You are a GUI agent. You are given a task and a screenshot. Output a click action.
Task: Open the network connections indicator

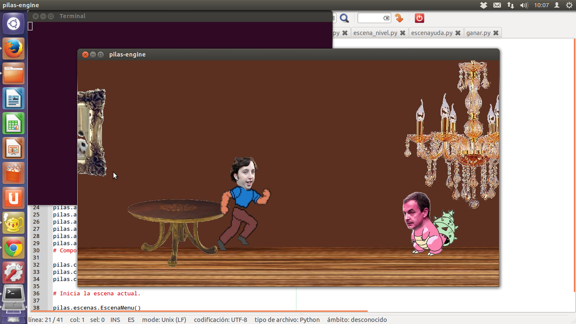coord(510,5)
